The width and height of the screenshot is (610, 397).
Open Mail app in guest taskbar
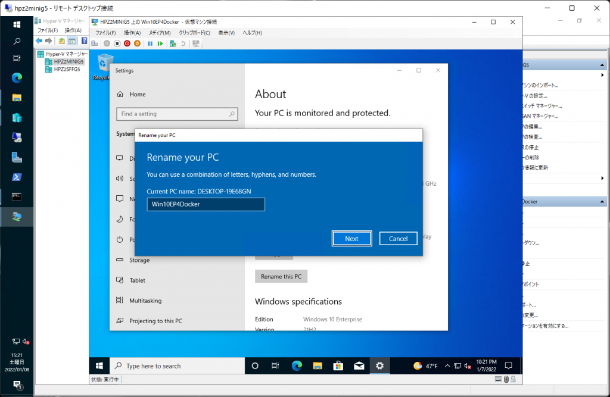point(359,366)
